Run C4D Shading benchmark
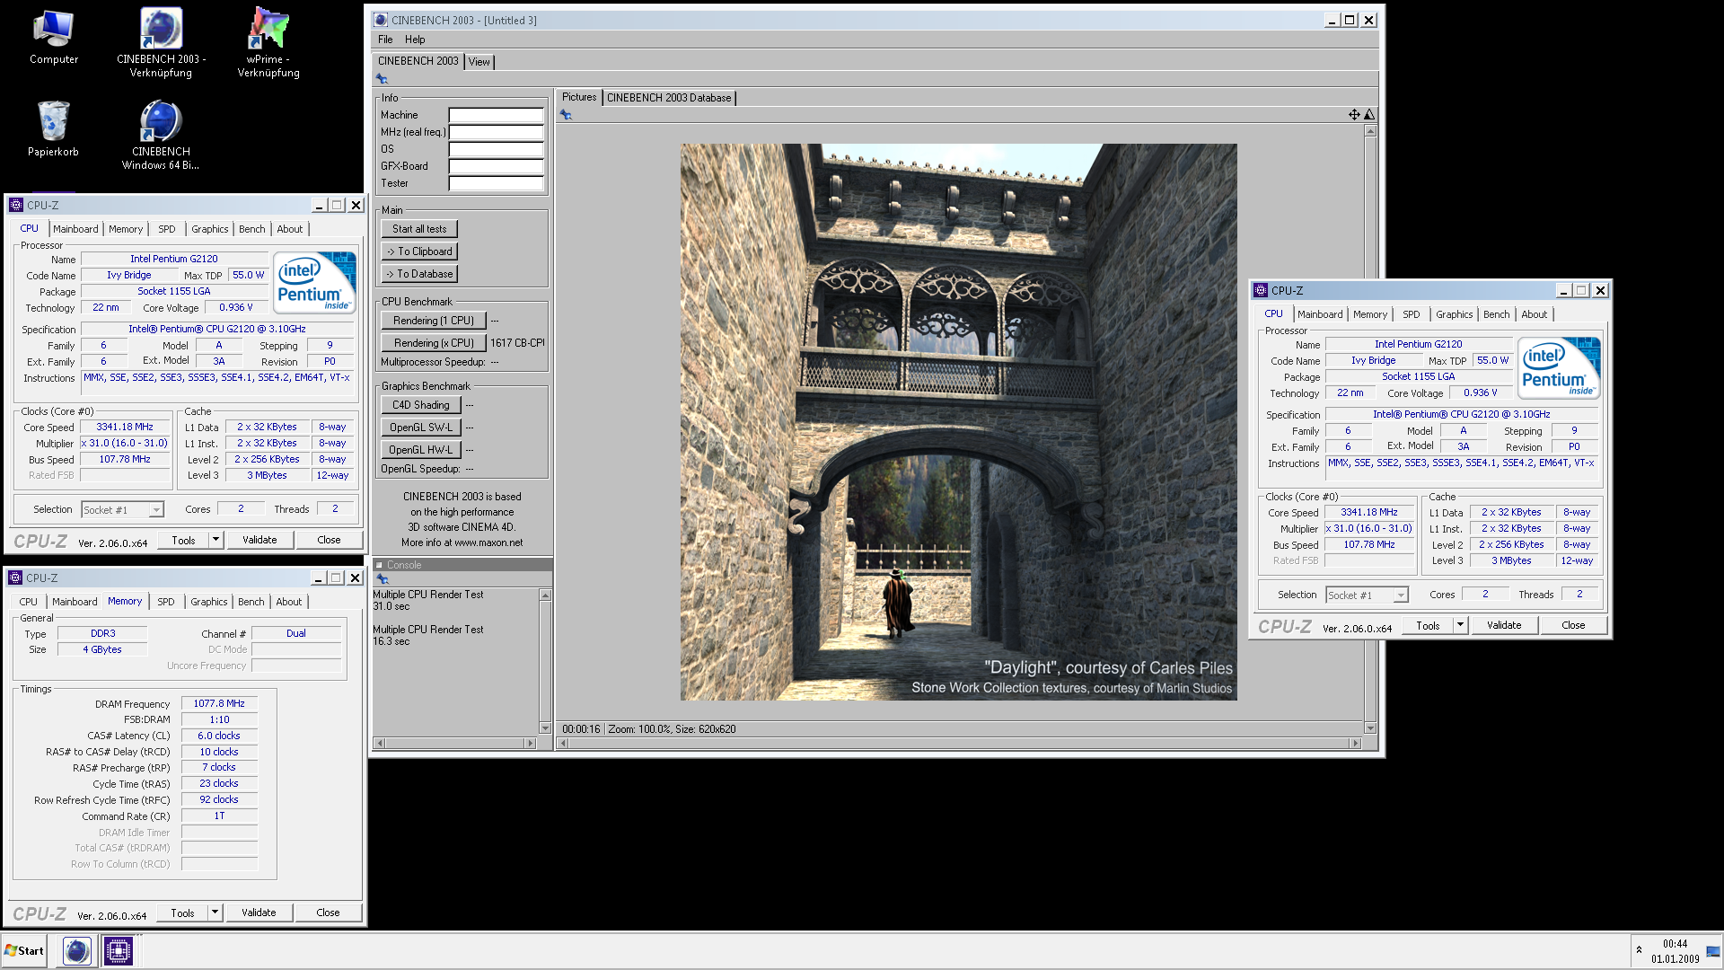 [x=421, y=405]
